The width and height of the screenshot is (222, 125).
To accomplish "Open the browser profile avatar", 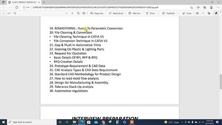I will click(211, 7).
